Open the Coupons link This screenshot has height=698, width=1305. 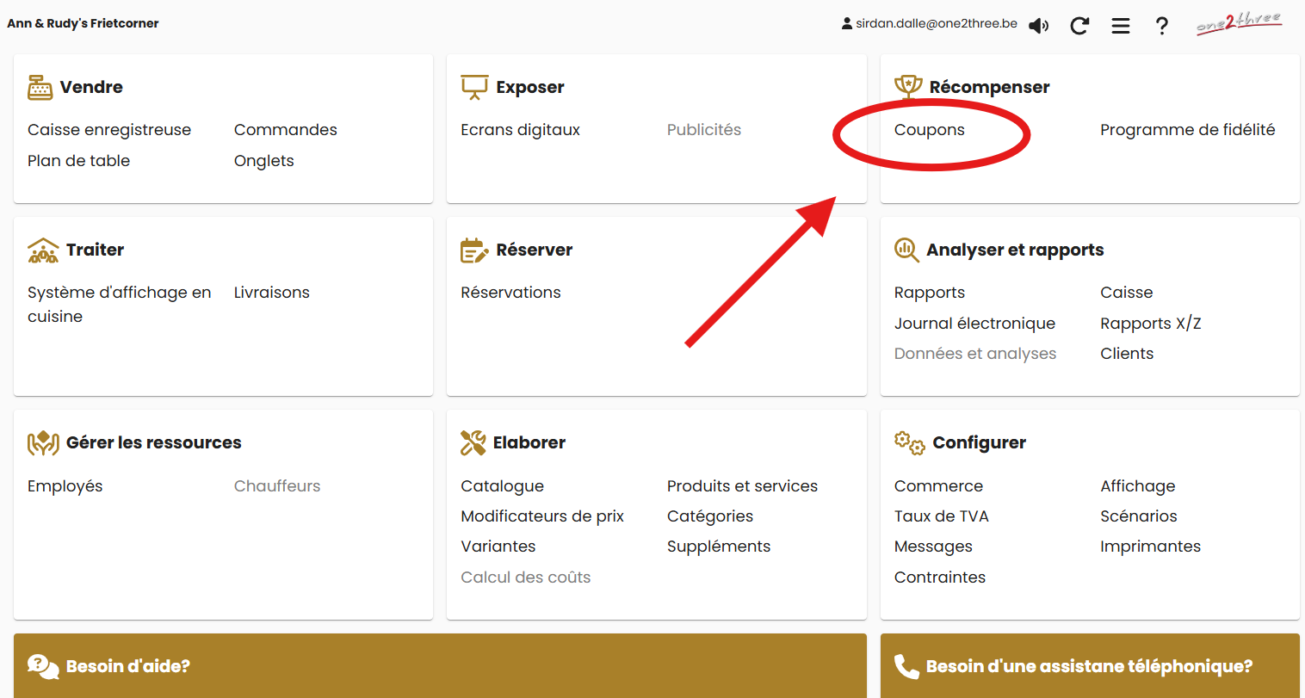(x=929, y=130)
